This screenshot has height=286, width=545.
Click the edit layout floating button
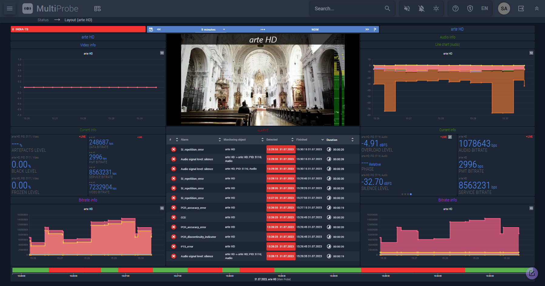(532, 273)
